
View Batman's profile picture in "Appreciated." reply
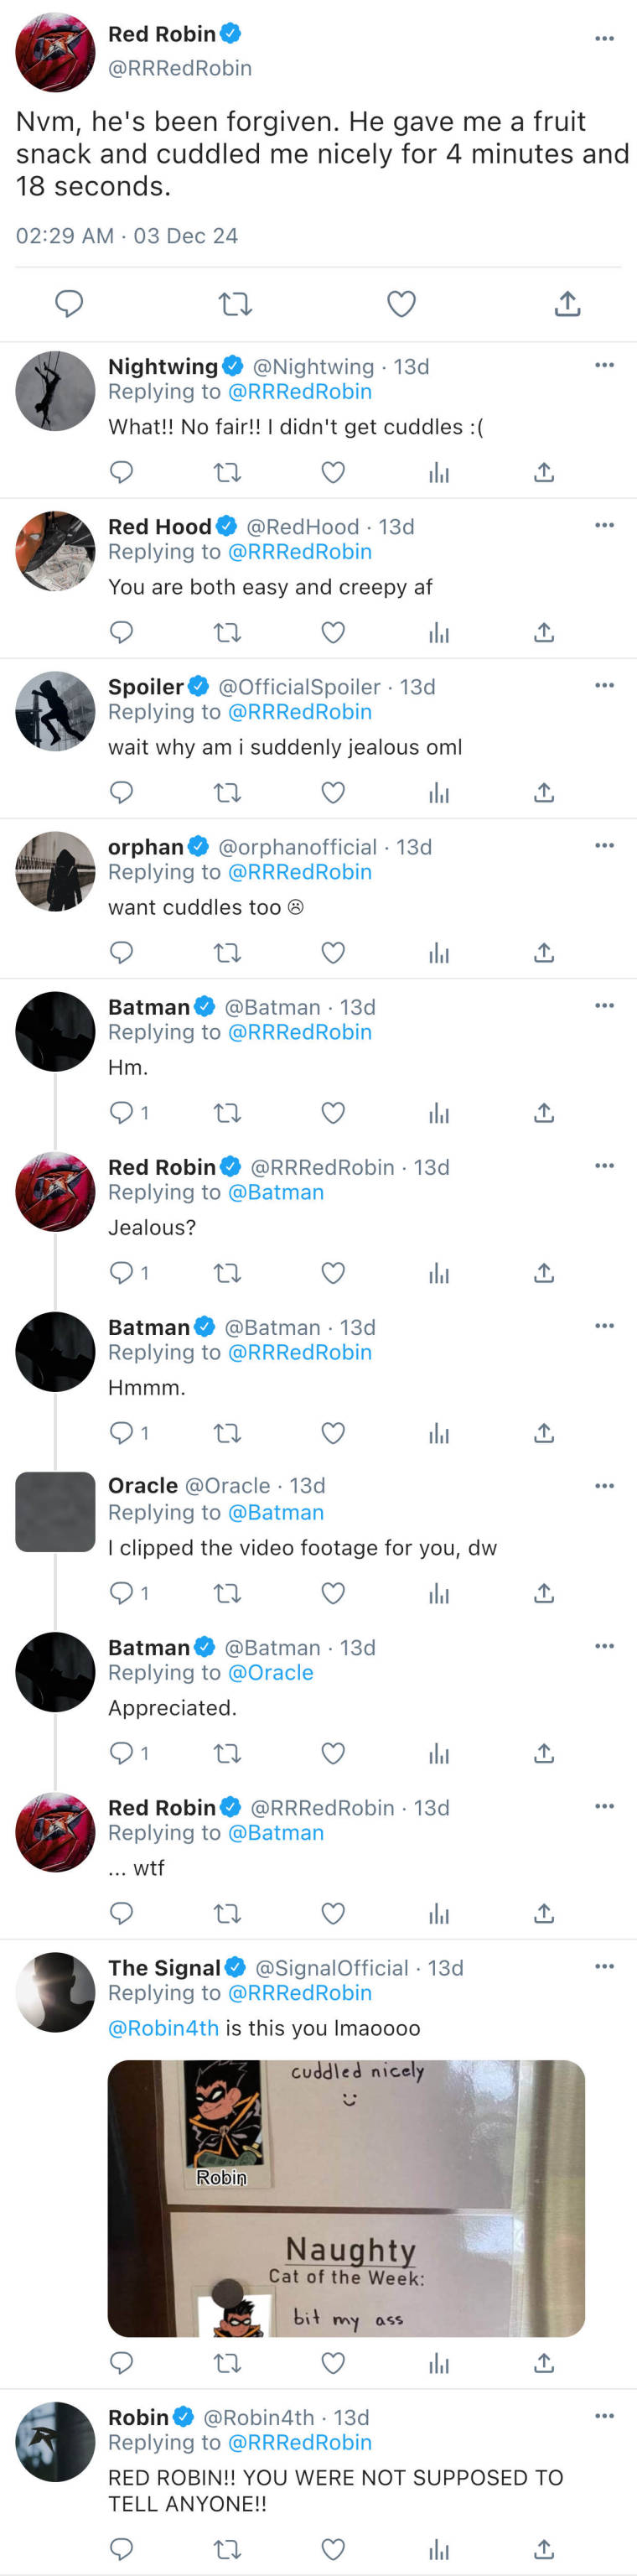click(55, 1672)
